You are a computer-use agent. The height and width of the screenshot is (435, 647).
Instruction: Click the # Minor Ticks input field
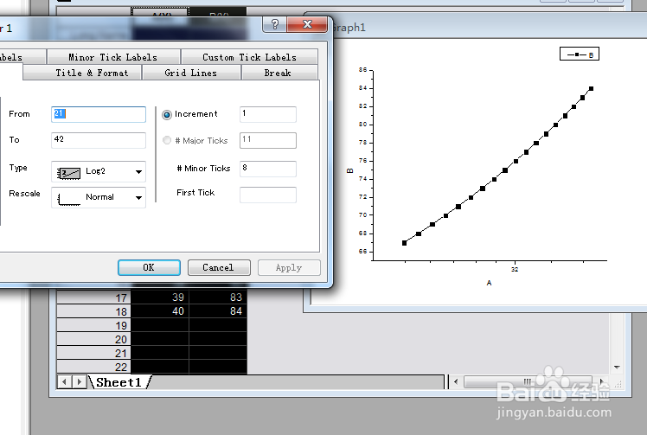pos(268,169)
